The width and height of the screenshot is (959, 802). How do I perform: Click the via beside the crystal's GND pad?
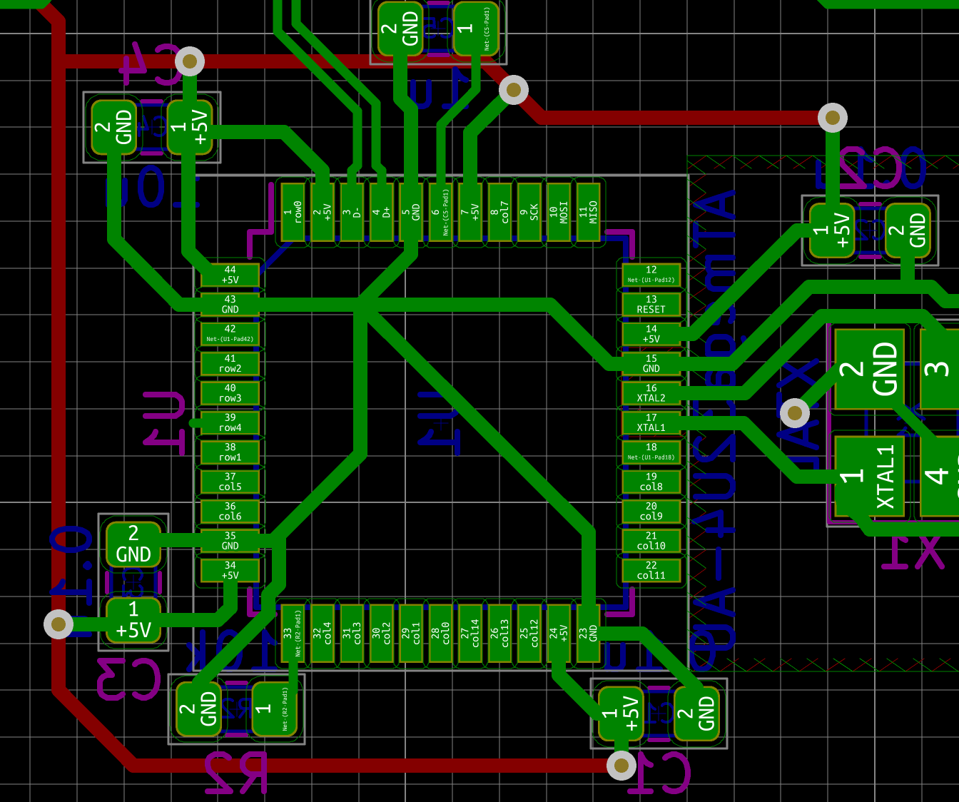point(795,412)
